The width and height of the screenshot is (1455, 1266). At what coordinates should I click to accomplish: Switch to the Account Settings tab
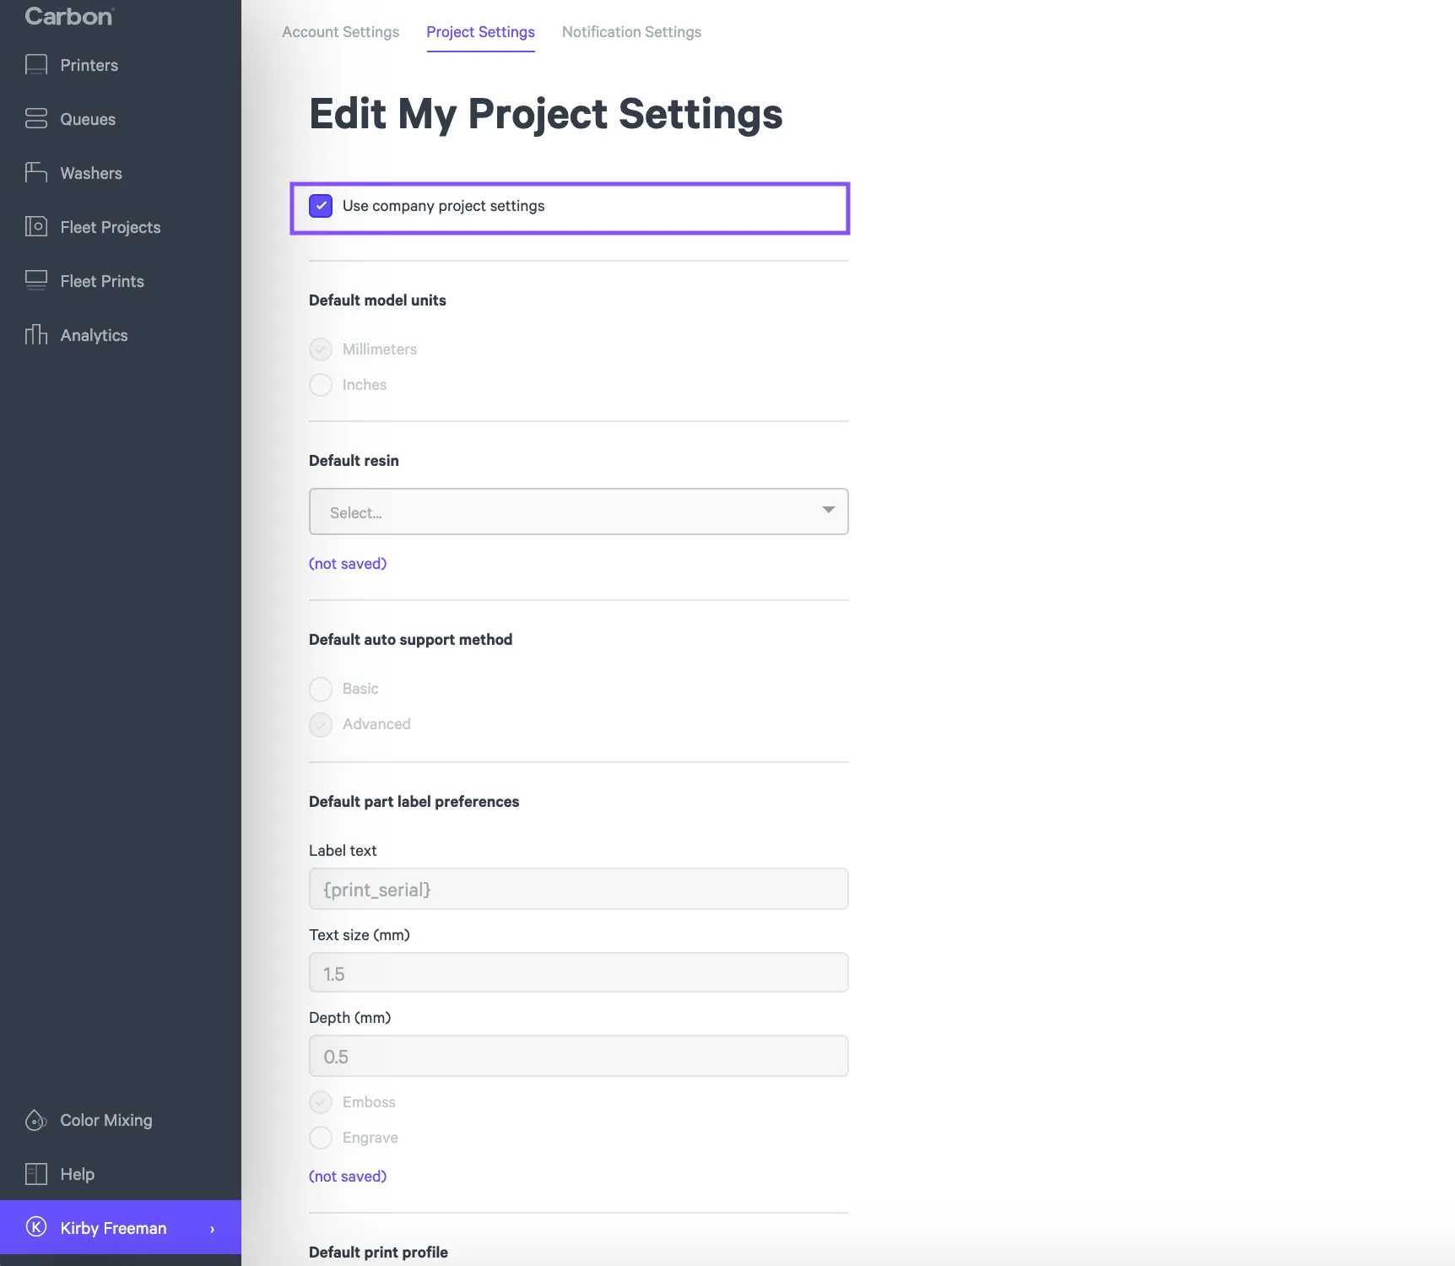341,32
